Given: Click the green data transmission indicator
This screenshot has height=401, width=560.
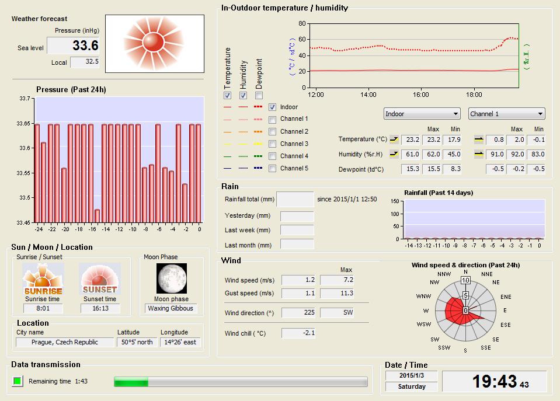Looking at the screenshot, I should pyautogui.click(x=18, y=381).
